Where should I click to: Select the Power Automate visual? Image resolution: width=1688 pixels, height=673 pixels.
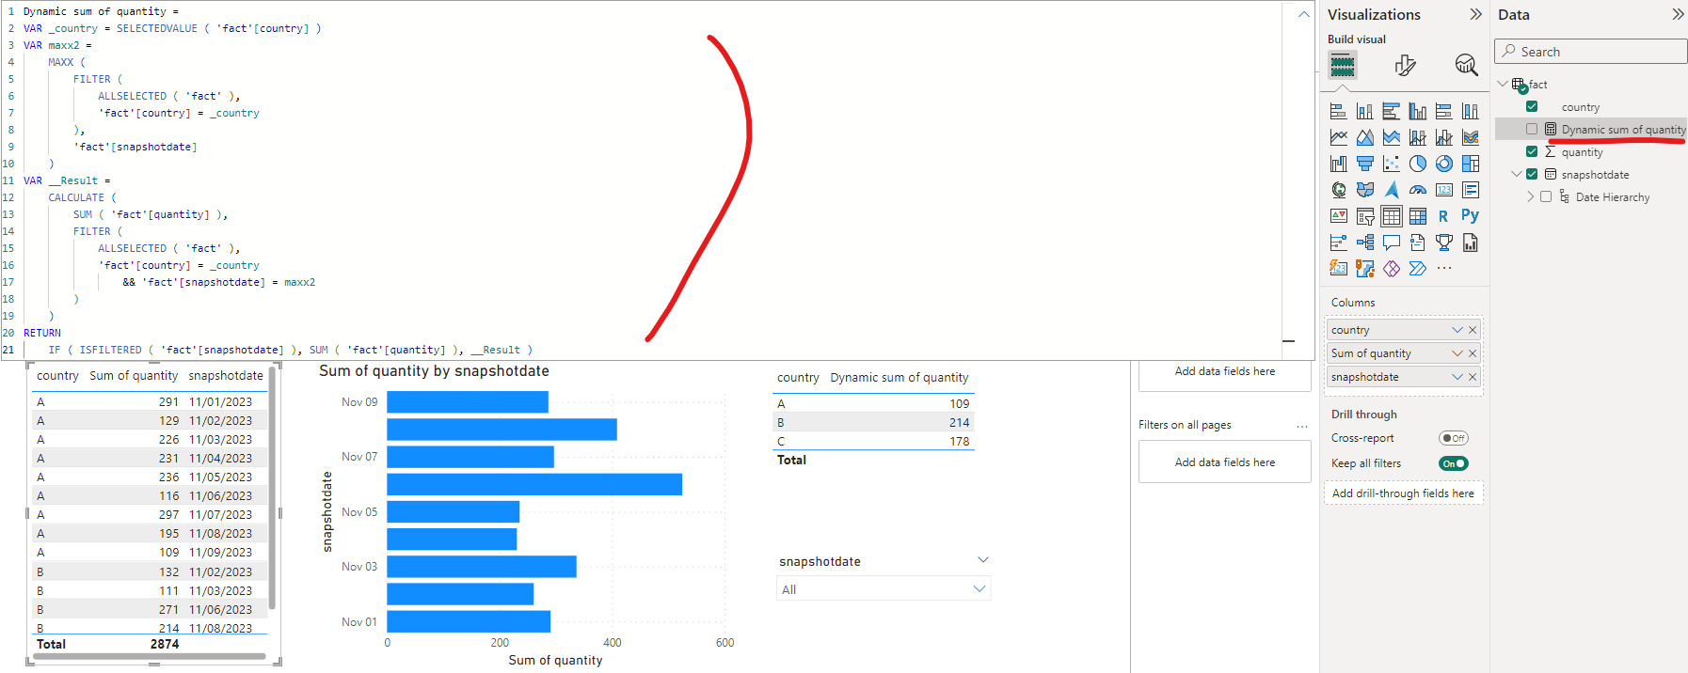pos(1417,269)
